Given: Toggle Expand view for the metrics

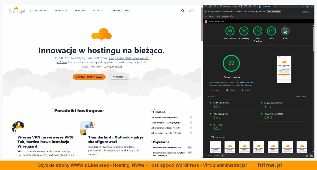Looking at the screenshot, I should 300,97.
